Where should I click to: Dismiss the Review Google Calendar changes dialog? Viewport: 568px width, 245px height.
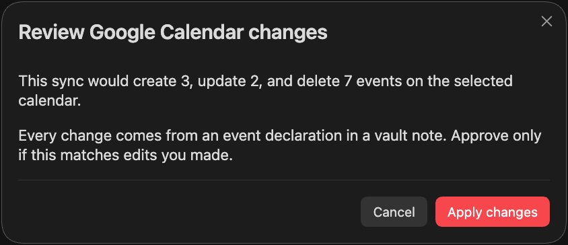[546, 22]
